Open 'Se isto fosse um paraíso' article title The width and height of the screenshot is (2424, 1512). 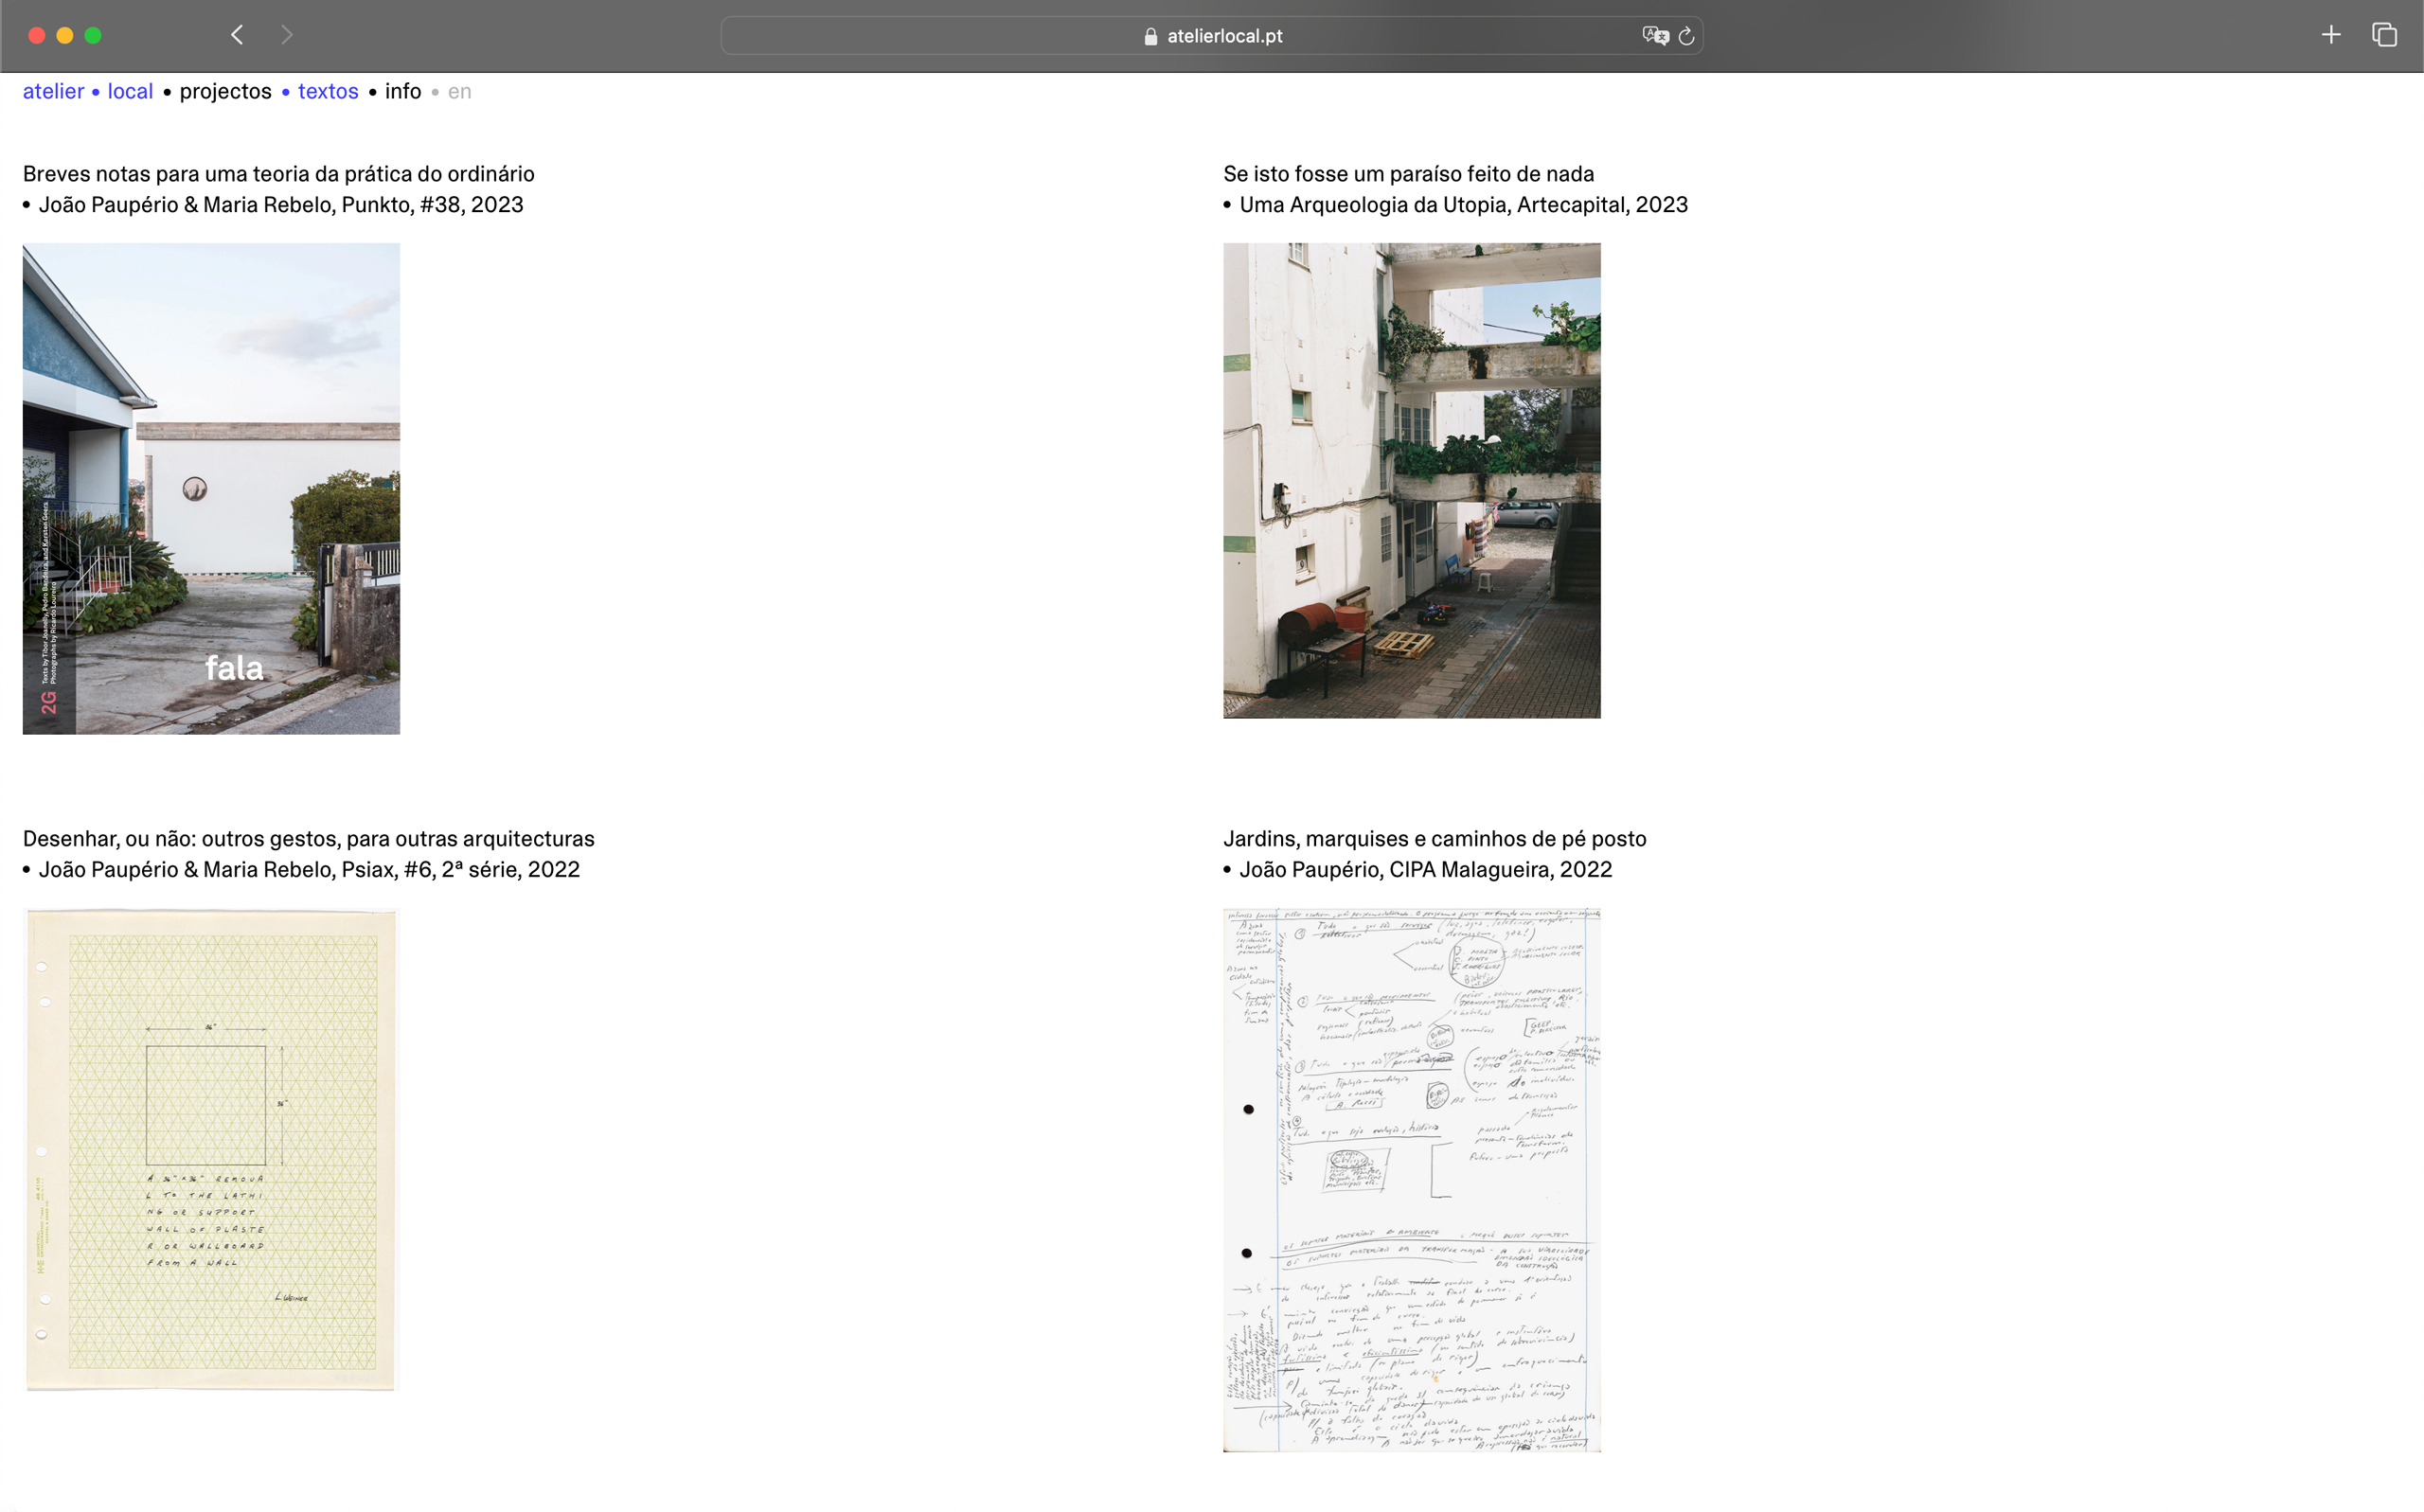pyautogui.click(x=1408, y=174)
